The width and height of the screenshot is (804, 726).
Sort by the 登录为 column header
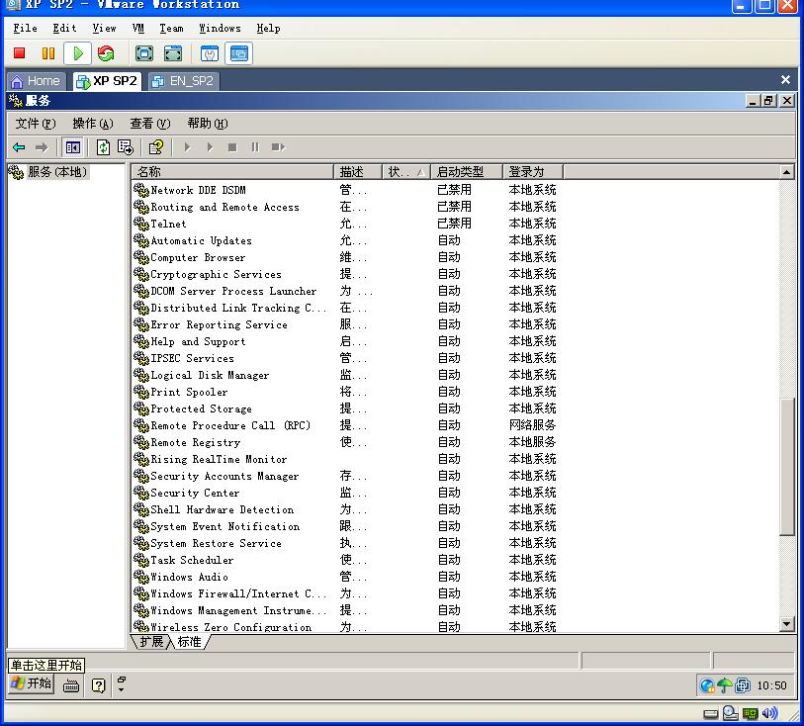click(x=533, y=172)
